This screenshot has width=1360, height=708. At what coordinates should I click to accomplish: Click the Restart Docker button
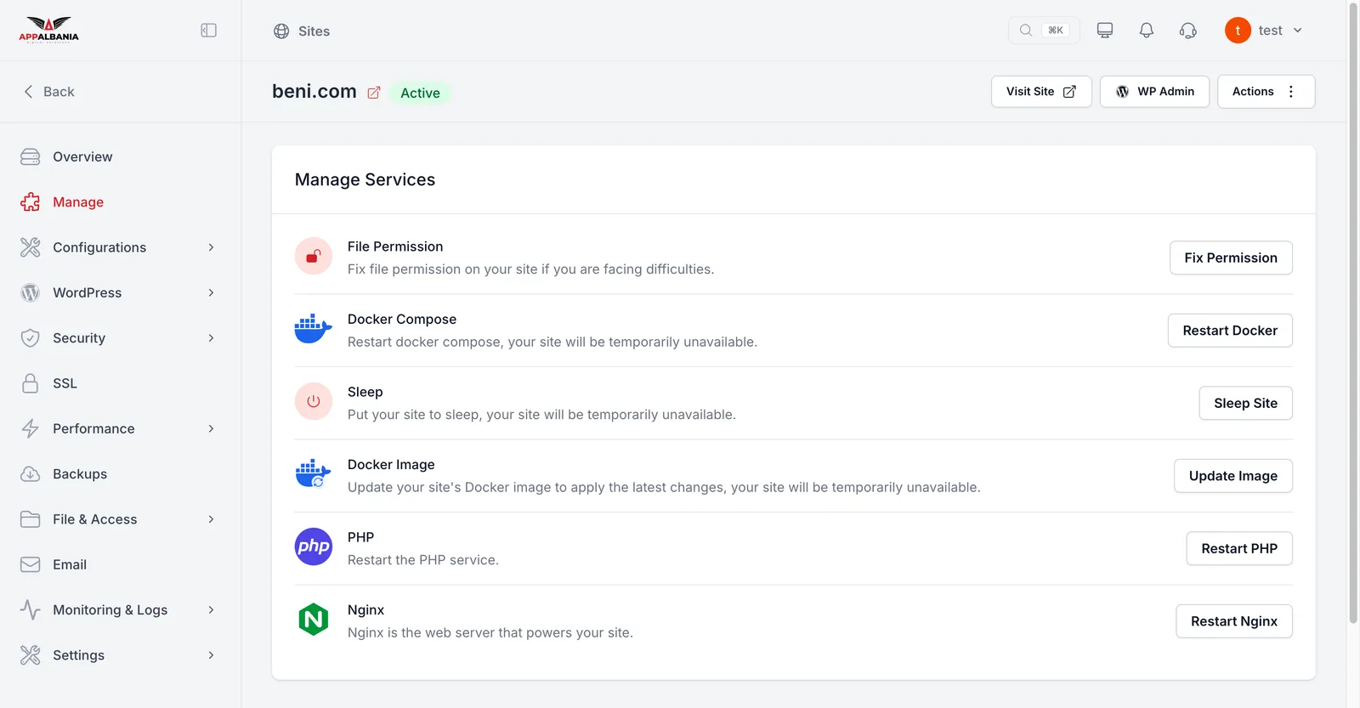click(1230, 331)
